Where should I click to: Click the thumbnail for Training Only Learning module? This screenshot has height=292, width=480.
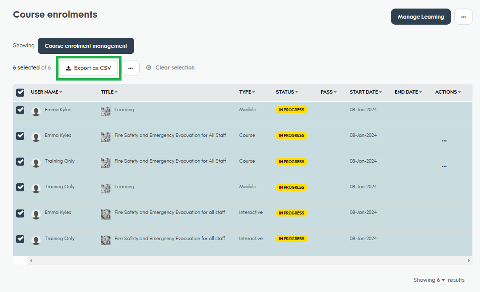[x=105, y=188]
